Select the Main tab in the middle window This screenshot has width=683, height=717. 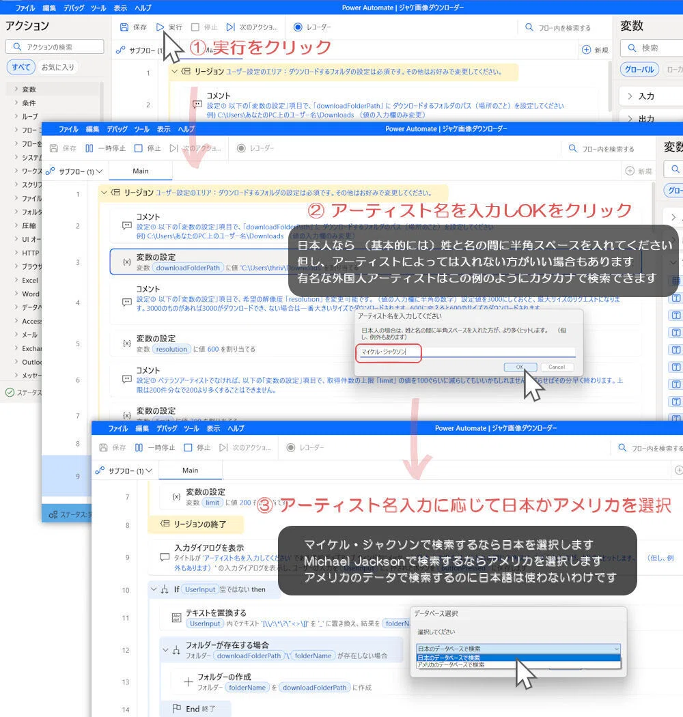tap(141, 171)
